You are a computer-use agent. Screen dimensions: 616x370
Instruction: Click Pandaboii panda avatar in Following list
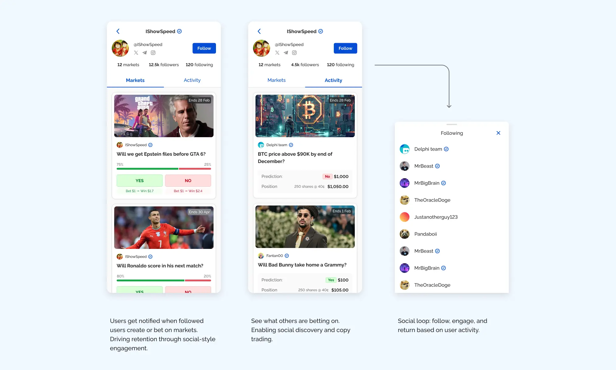[x=405, y=234]
